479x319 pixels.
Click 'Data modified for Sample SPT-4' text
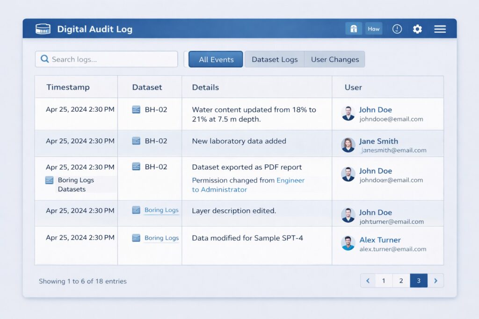(247, 238)
